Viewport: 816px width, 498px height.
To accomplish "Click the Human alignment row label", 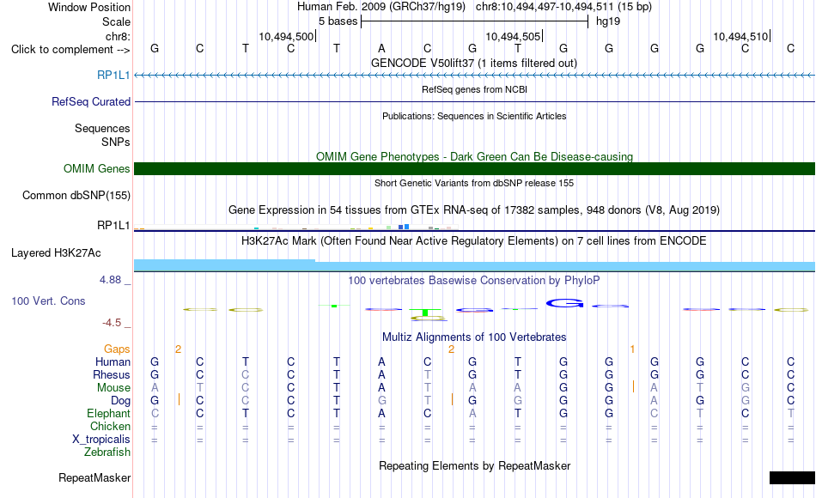I will (113, 362).
